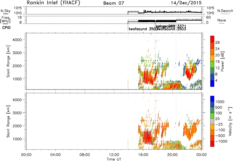Click the '3000' tick of velocity panel

pos(17,113)
